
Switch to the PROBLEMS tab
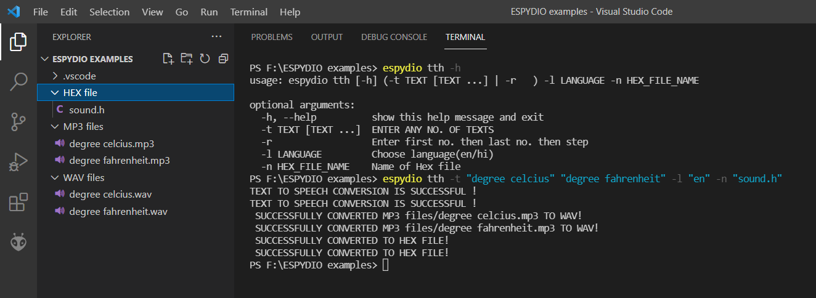coord(272,37)
